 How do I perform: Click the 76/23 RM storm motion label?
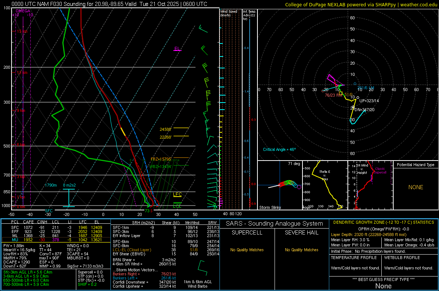point(333,95)
